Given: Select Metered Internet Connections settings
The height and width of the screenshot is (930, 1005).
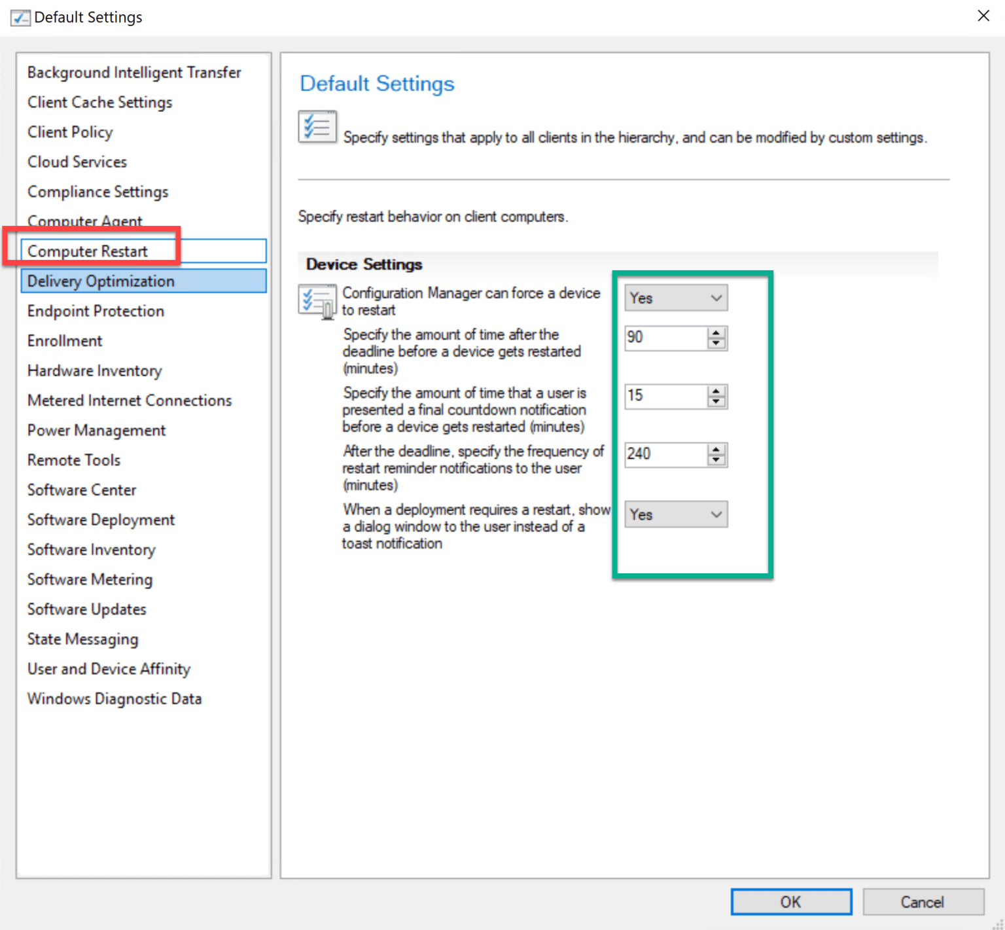Looking at the screenshot, I should pos(129,400).
